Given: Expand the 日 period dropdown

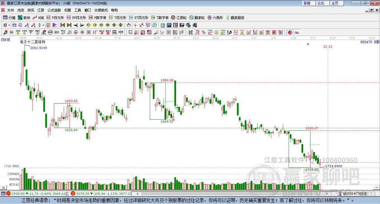Looking at the screenshot, I should click(x=9, y=25).
